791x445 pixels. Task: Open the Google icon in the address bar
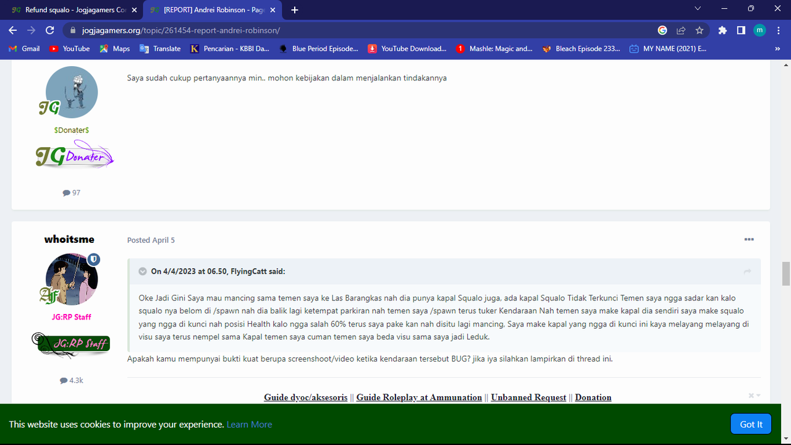tap(662, 30)
